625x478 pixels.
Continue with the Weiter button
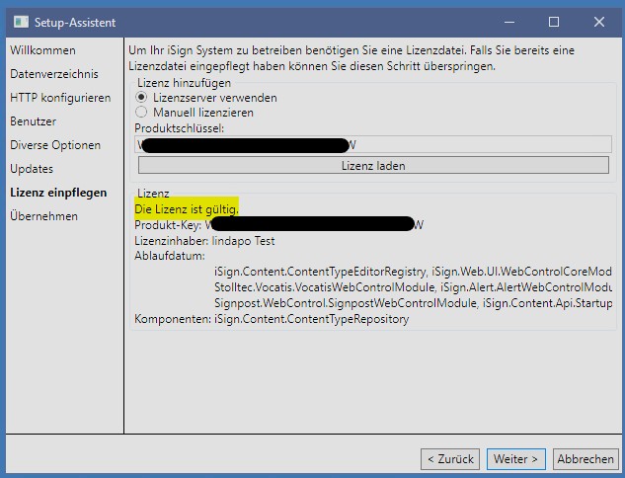pyautogui.click(x=515, y=459)
